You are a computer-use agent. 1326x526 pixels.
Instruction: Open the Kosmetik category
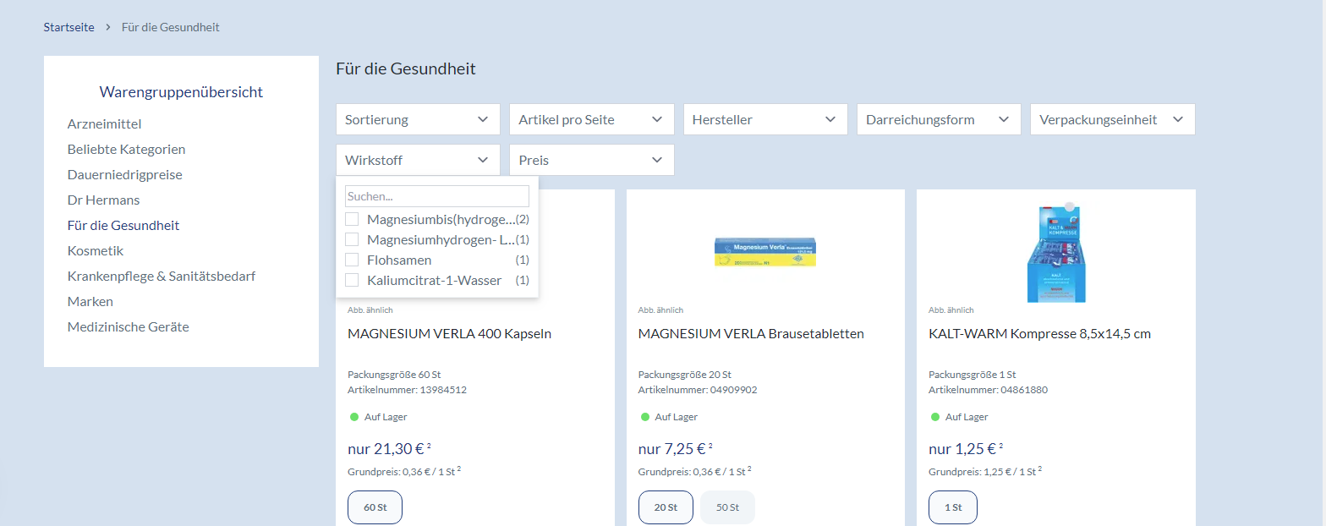[x=96, y=251]
